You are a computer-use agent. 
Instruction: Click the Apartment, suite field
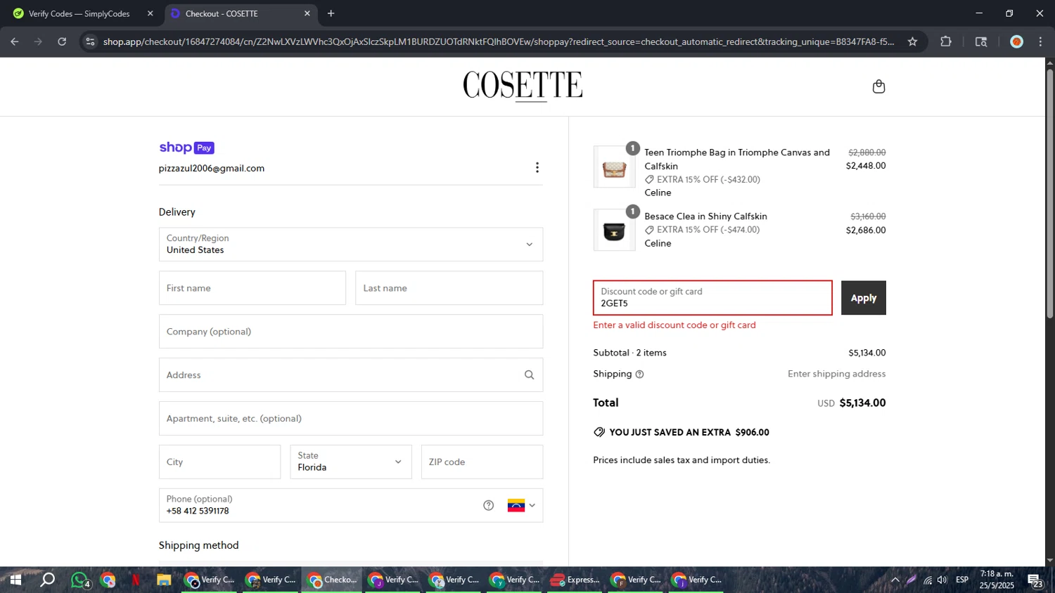point(351,419)
